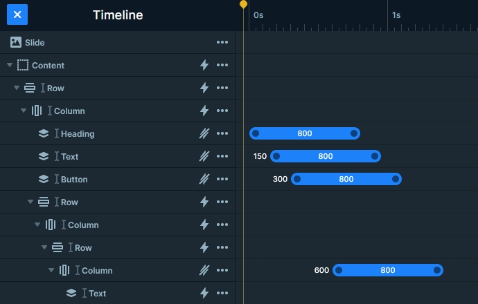Collapse the top-level Row arrow
The image size is (478, 304).
coord(17,88)
